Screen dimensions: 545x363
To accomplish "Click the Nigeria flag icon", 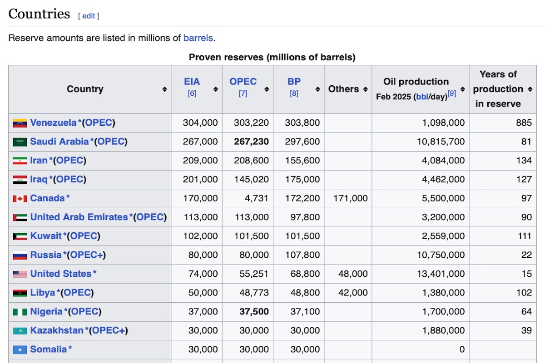I will [x=20, y=312].
